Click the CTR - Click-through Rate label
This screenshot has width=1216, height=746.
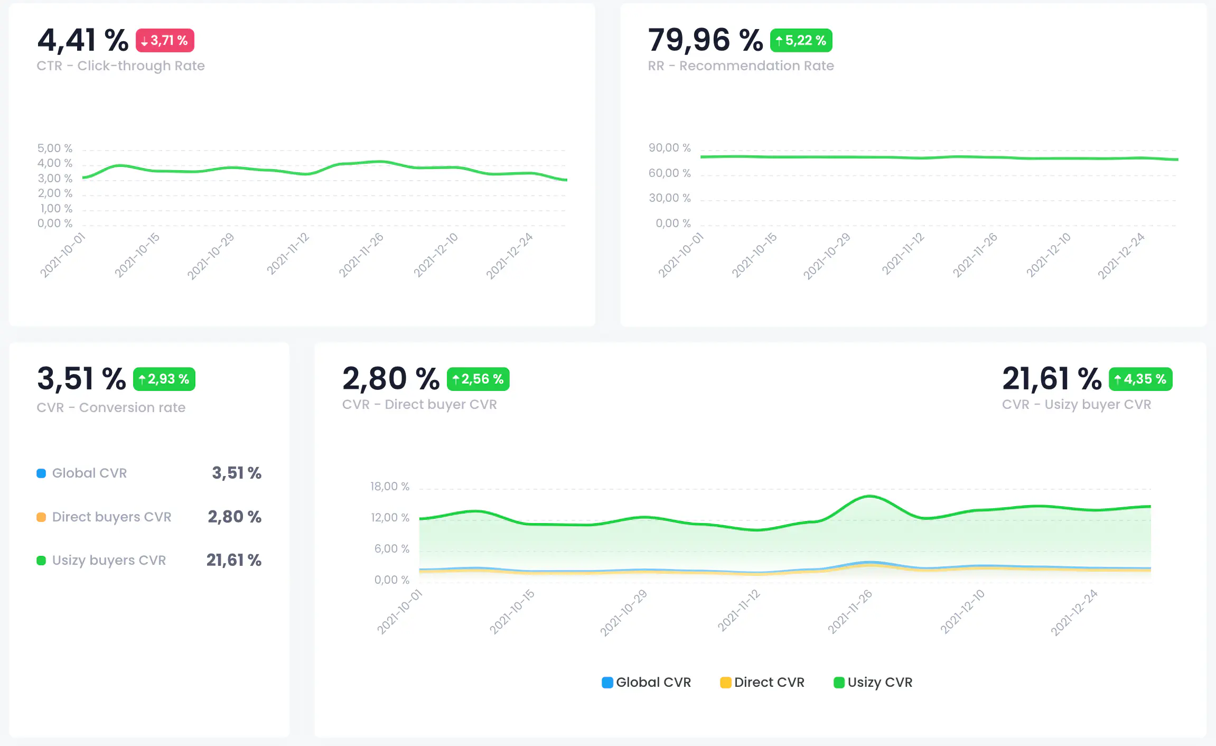click(120, 66)
